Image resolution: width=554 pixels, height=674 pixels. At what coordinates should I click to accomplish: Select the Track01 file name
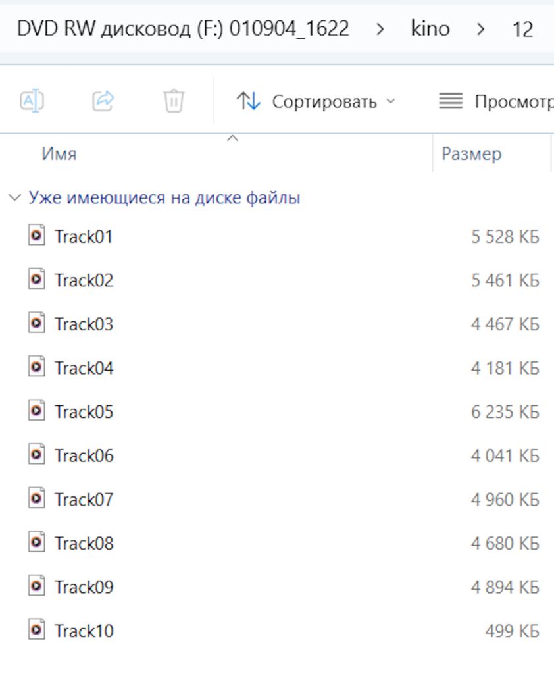[x=84, y=236]
